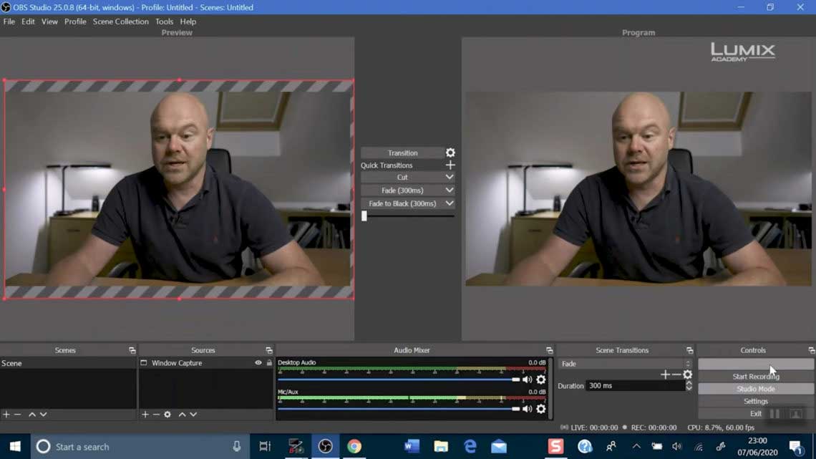816x459 pixels.
Task: Open Mic/Aux audio settings gear
Action: coord(541,409)
